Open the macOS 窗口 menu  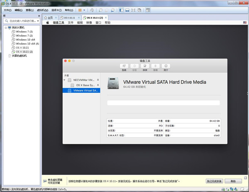(98, 22)
